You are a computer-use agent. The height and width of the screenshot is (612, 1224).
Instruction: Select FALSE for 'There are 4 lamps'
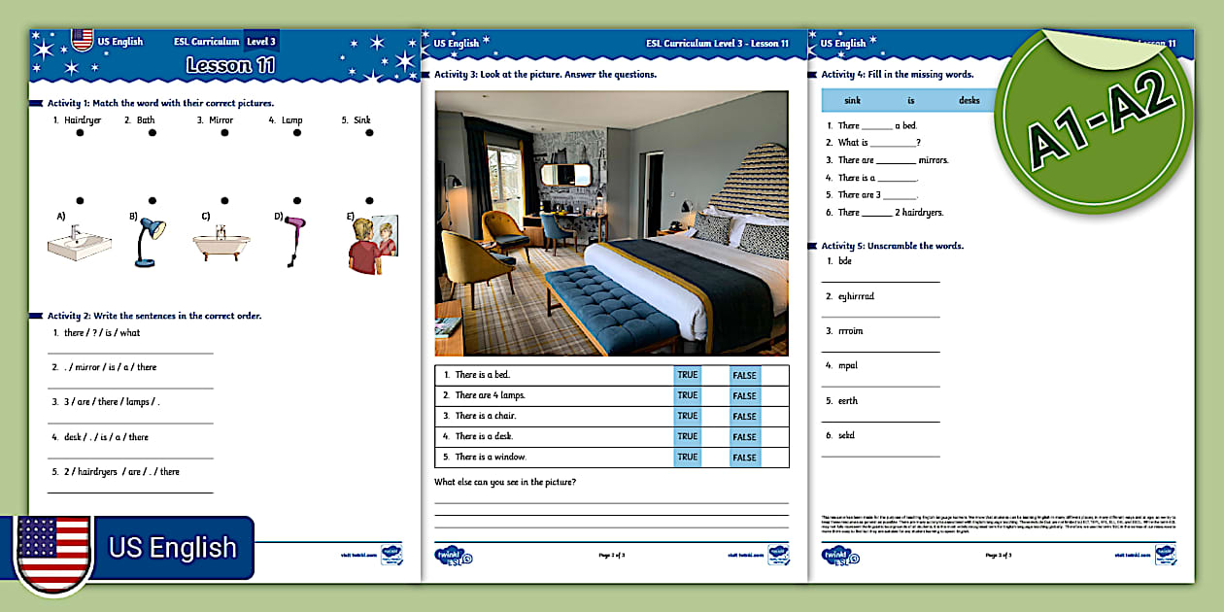click(744, 396)
